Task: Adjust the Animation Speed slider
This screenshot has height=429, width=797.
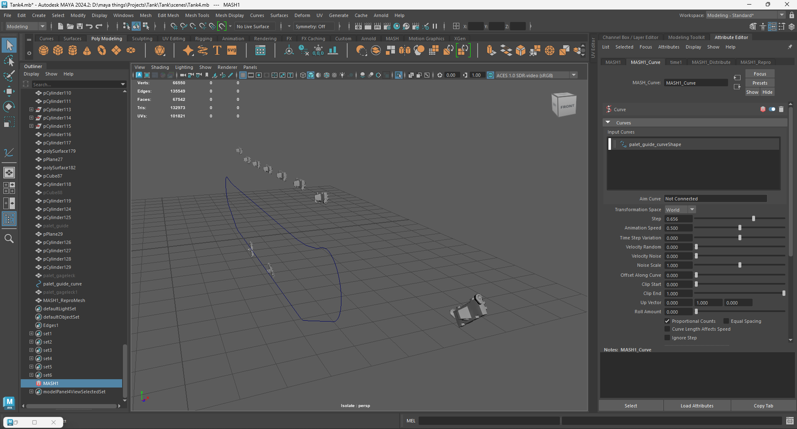Action: pyautogui.click(x=740, y=228)
